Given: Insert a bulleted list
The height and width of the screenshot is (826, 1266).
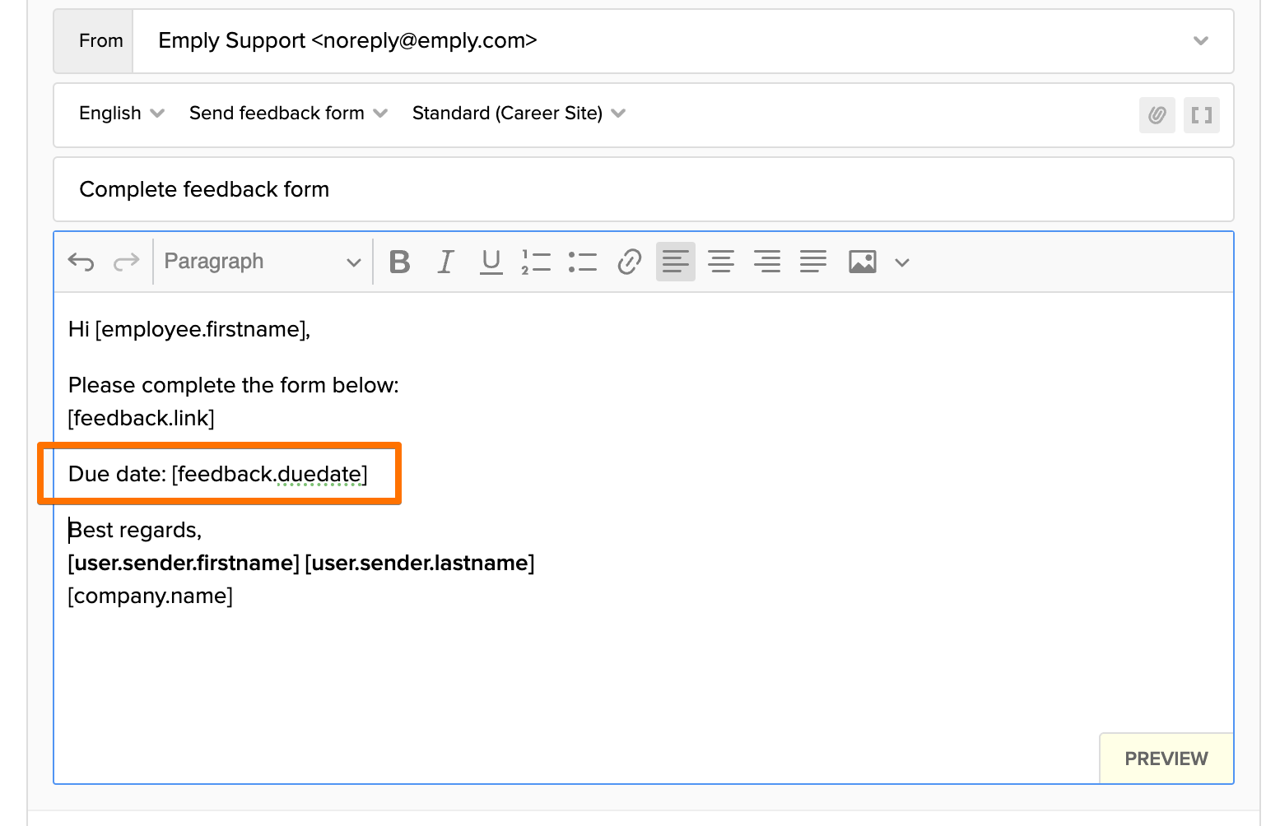Looking at the screenshot, I should click(583, 262).
